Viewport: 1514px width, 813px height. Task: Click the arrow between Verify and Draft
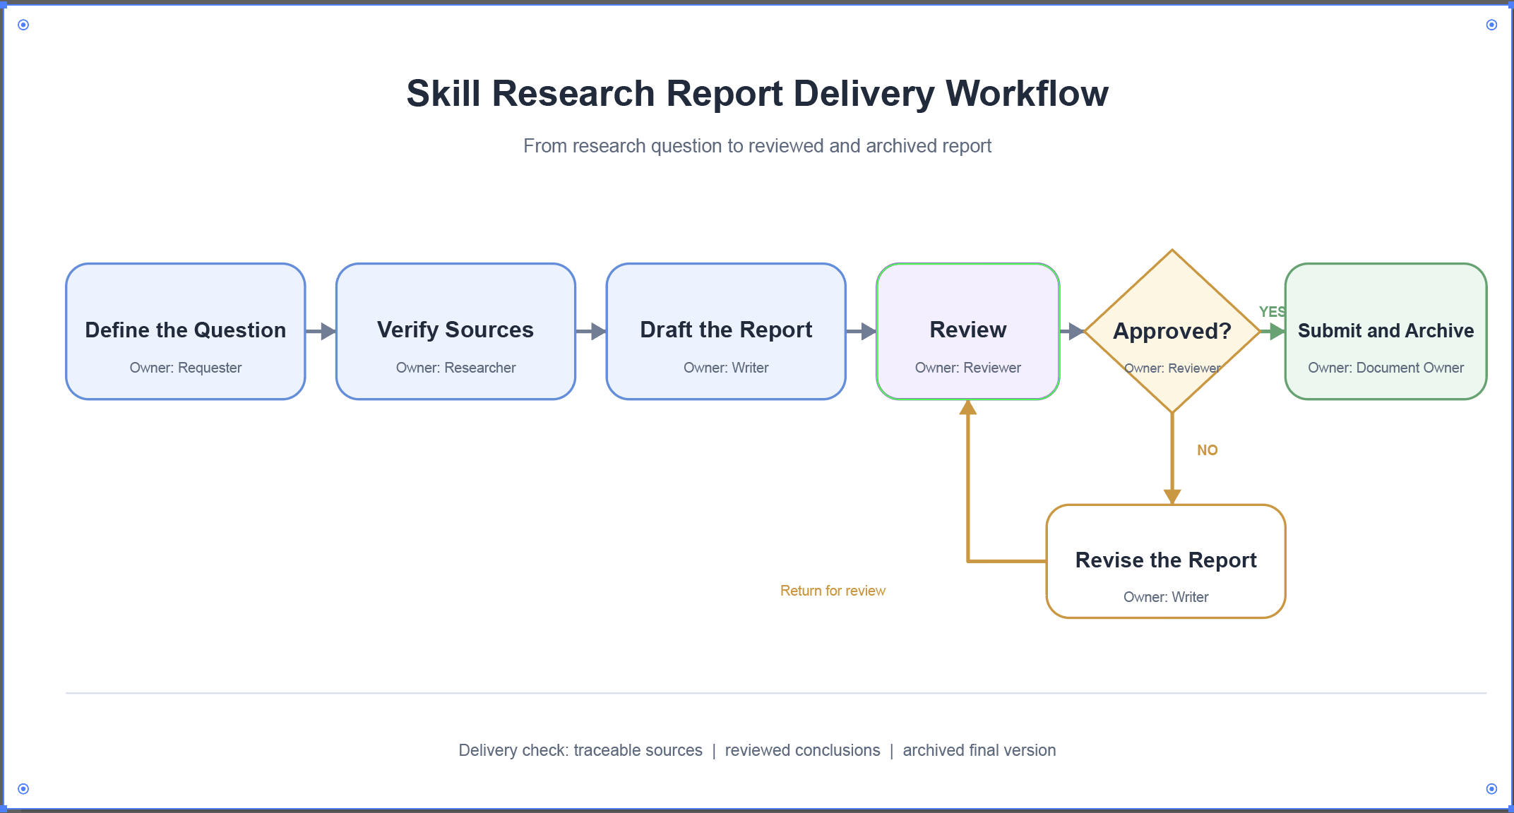pyautogui.click(x=591, y=331)
